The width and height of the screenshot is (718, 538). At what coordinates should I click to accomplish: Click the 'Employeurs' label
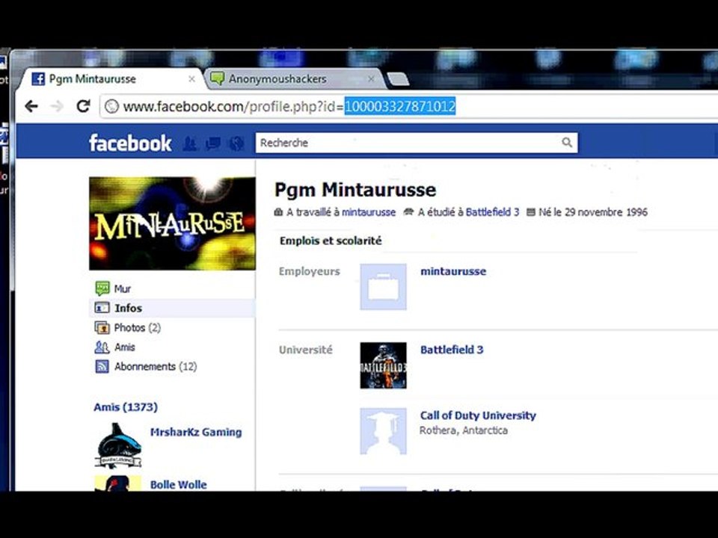click(310, 271)
